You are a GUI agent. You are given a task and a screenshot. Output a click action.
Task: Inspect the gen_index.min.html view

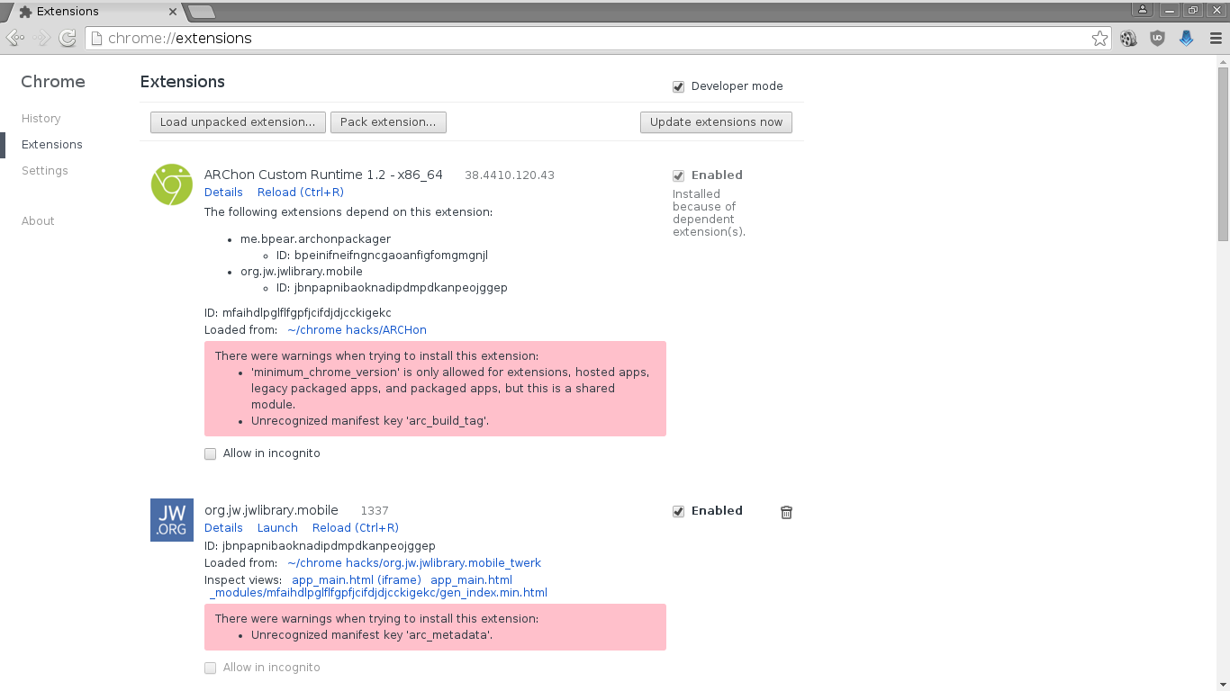pyautogui.click(x=378, y=592)
